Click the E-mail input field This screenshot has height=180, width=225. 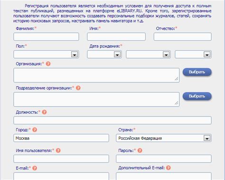61,176
